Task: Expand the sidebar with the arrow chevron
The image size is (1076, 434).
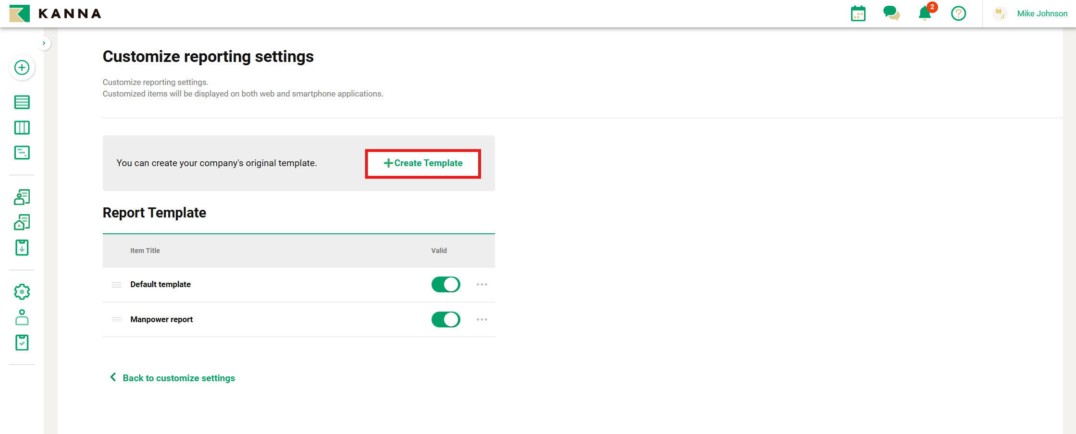Action: pyautogui.click(x=44, y=43)
